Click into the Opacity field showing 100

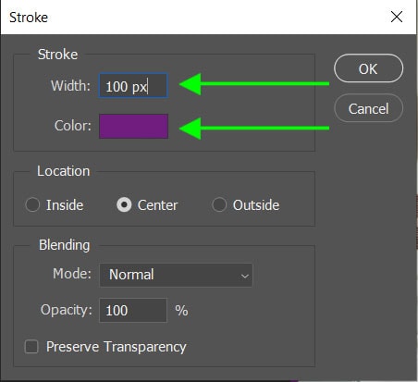133,310
